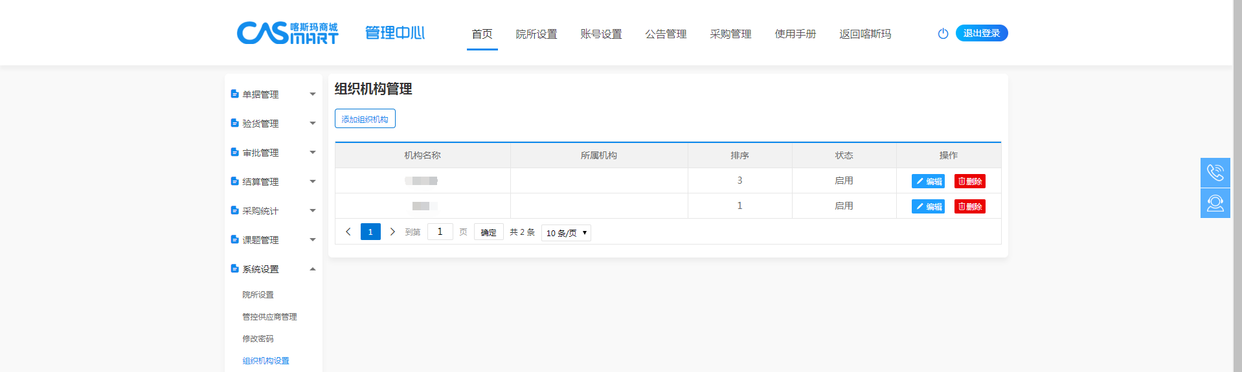Viewport: 1242px width, 372px height.
Task: Click the 退出登录 button
Action: click(981, 33)
